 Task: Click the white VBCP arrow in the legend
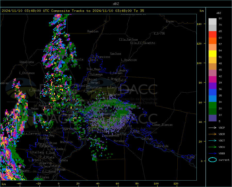(212, 128)
